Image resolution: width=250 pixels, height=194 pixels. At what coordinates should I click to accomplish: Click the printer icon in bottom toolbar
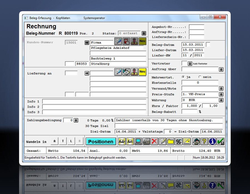click(x=146, y=141)
